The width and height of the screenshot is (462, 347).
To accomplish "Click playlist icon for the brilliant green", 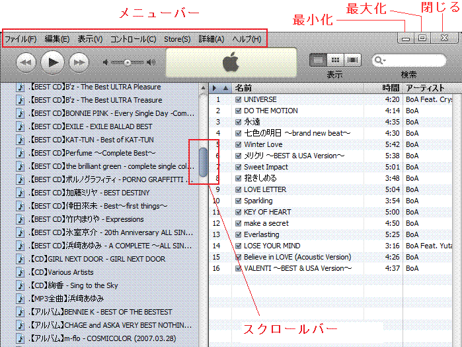I will pyautogui.click(x=20, y=167).
